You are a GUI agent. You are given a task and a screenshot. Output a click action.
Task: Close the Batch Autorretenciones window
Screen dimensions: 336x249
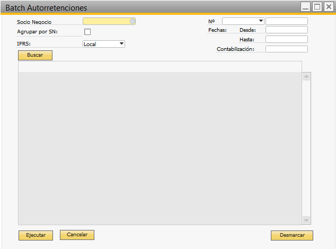point(329,7)
